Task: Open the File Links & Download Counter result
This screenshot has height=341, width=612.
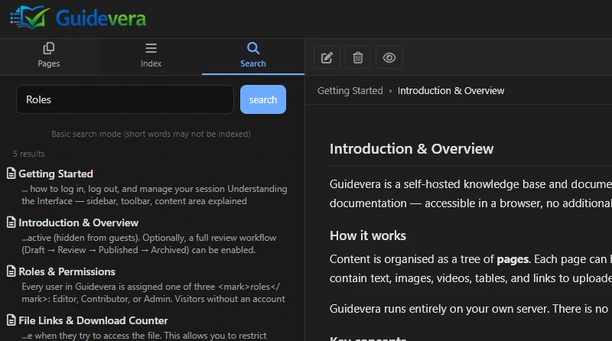Action: pos(93,320)
